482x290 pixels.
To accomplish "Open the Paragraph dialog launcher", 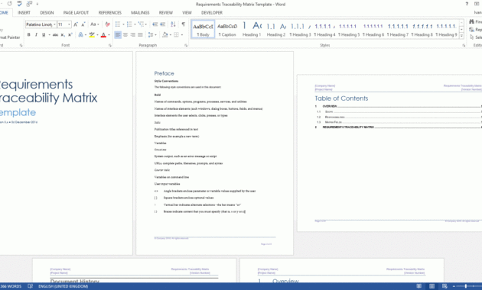I will (x=186, y=45).
